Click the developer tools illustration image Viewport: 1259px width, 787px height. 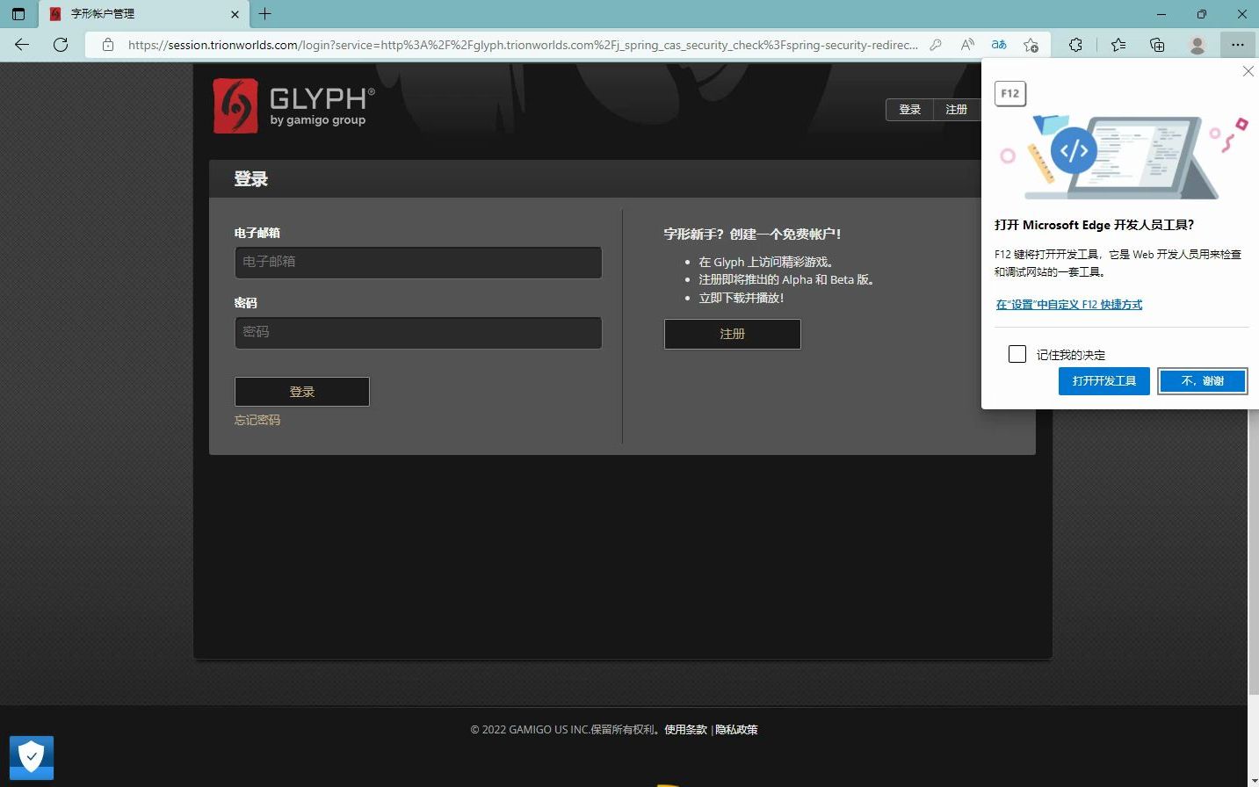tap(1125, 156)
